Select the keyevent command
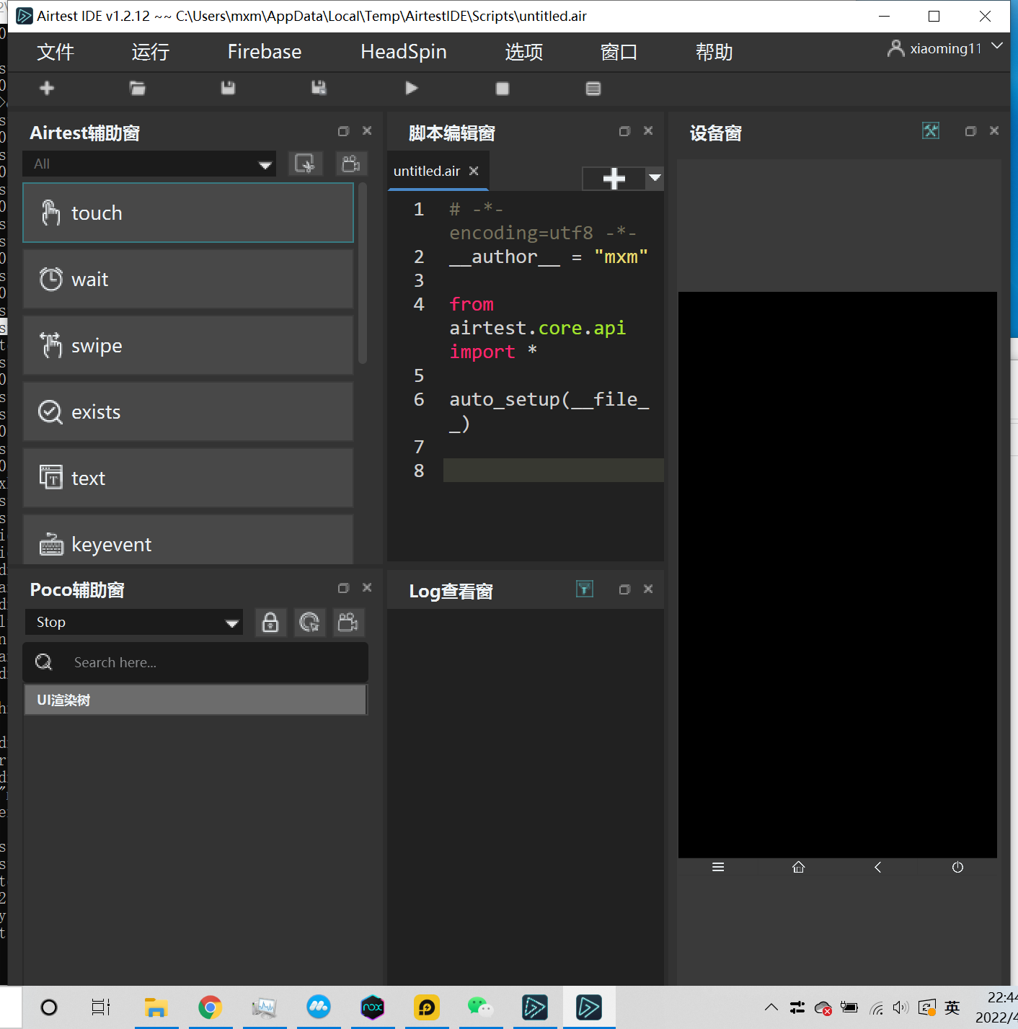Image resolution: width=1018 pixels, height=1029 pixels. 188,540
